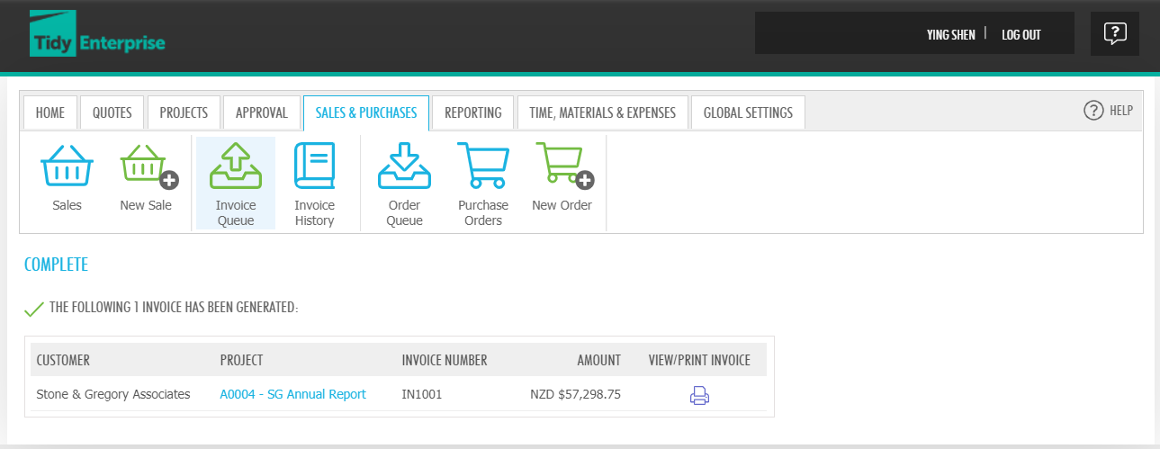Switch to the Home tab
This screenshot has height=449, width=1160.
50,112
